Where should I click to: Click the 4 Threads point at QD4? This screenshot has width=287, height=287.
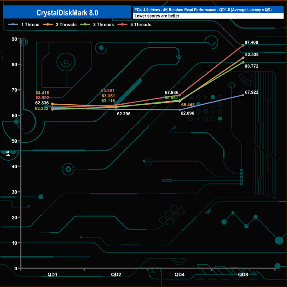(180, 95)
